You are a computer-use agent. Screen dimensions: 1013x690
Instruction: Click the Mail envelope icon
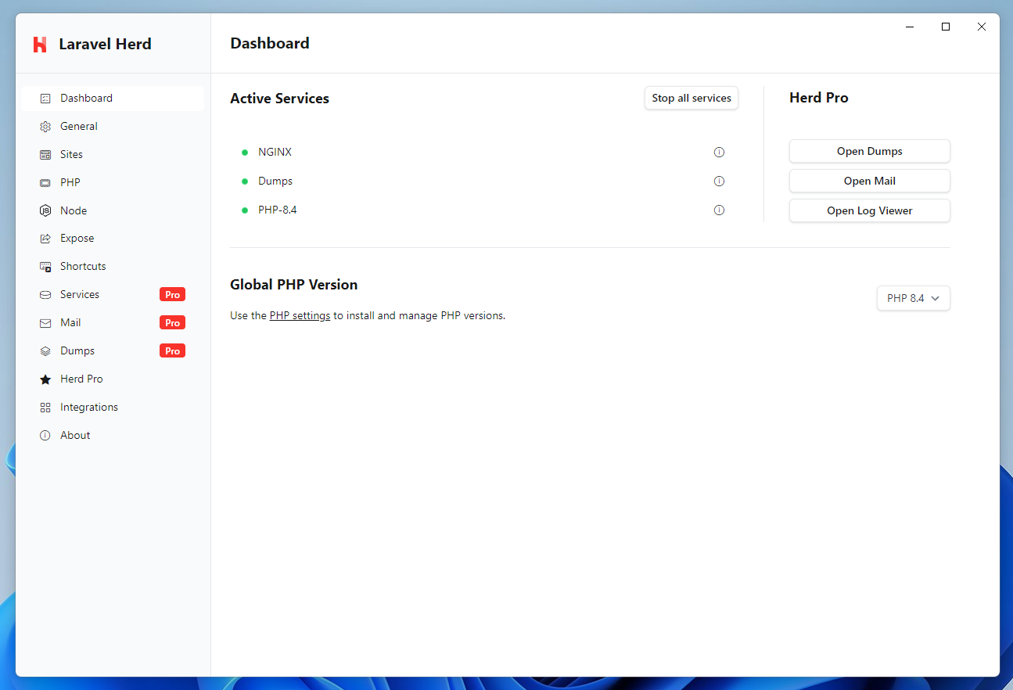pos(45,322)
